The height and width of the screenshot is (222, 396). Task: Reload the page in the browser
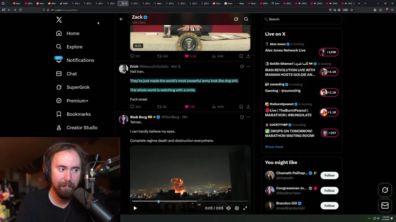point(20,10)
